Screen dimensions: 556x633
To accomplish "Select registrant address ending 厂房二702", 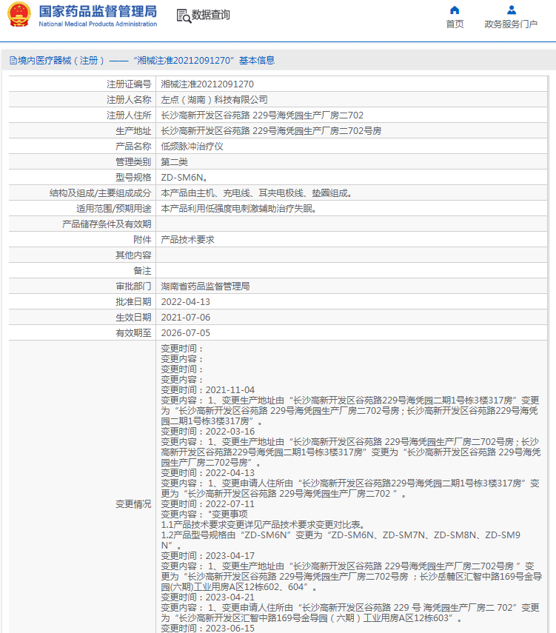I will coord(262,115).
